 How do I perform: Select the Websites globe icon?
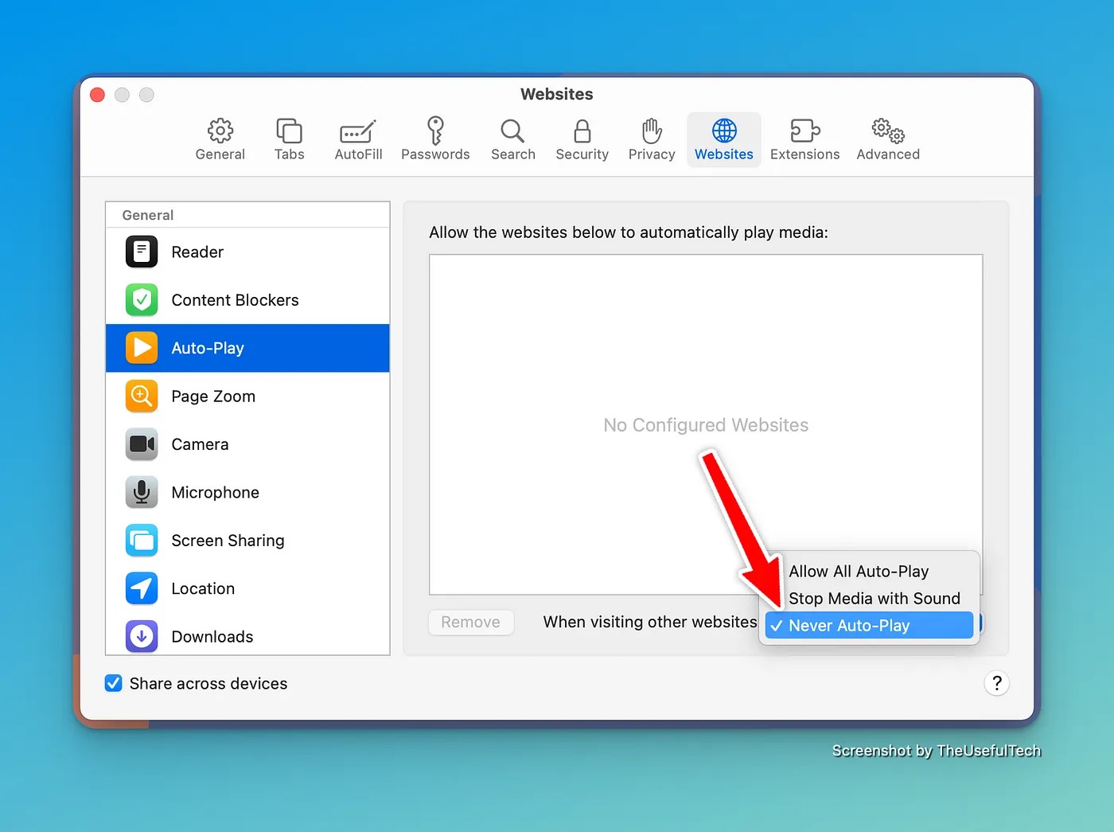724,130
